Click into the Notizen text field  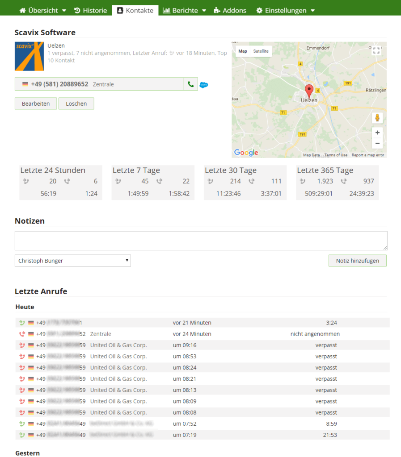[201, 241]
